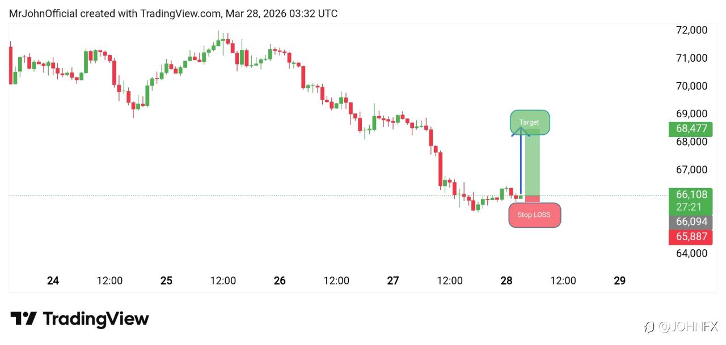
Task: Click date 29 on the time axis
Action: tap(620, 280)
